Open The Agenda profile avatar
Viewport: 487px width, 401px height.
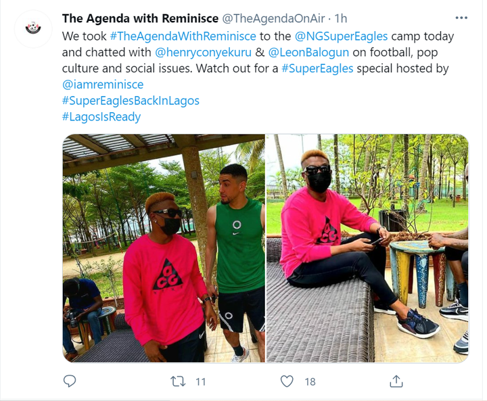pos(33,28)
